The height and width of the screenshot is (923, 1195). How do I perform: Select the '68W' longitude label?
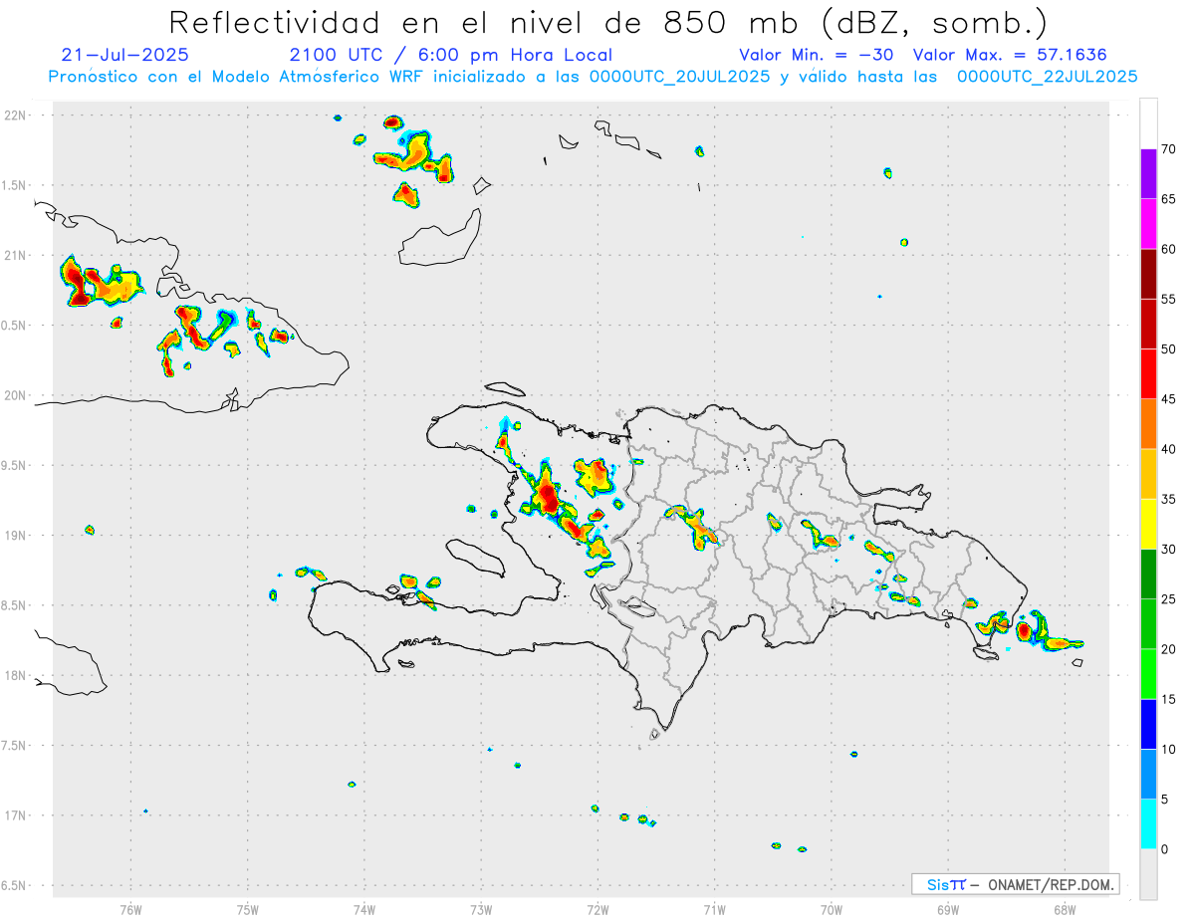coord(1065,909)
